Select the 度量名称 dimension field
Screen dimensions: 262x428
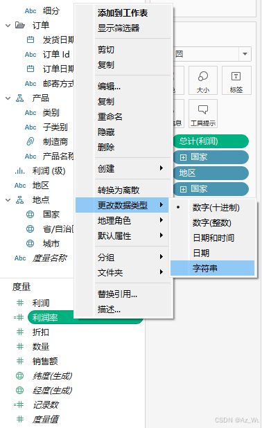click(49, 258)
